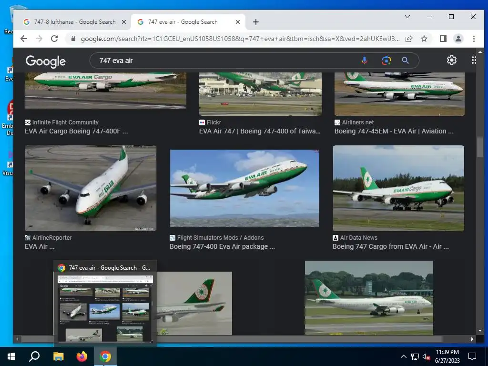Open Airliners.net 747-45EM image

click(399, 94)
